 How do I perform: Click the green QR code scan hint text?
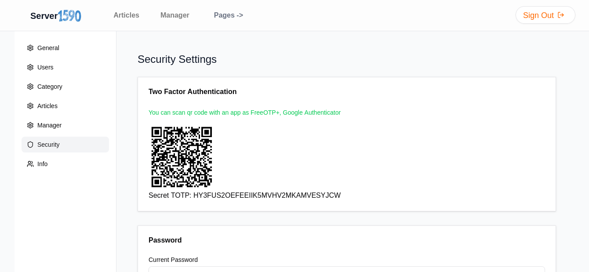click(244, 112)
